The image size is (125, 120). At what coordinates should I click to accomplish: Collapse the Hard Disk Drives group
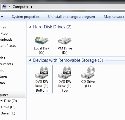[30, 27]
